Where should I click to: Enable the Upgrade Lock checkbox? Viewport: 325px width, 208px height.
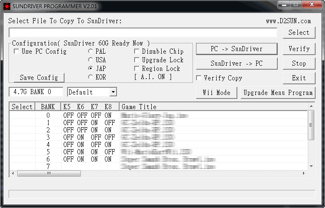137,60
